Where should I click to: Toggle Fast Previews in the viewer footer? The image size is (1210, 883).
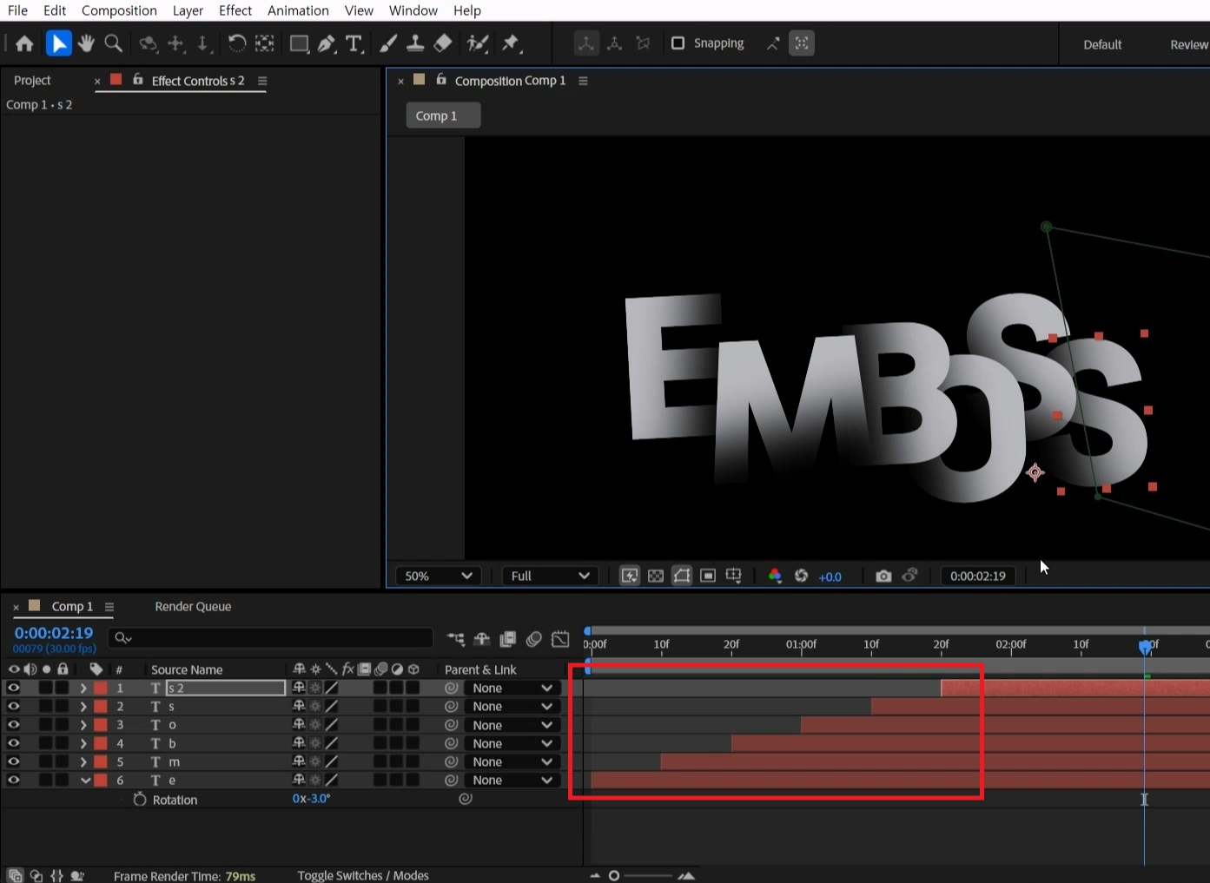tap(630, 576)
